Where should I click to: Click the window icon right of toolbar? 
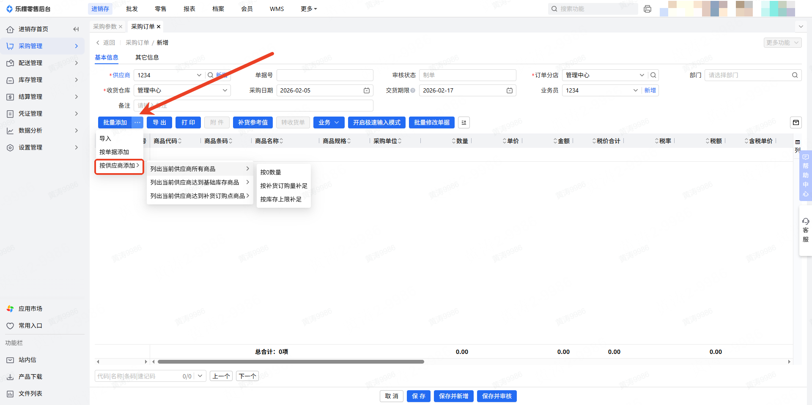coord(796,122)
